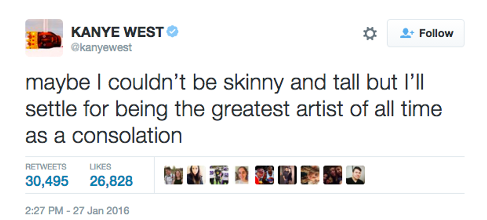The image size is (487, 220).
Task: Click second liker avatar, woman with long dark hair
Action: coord(196,175)
